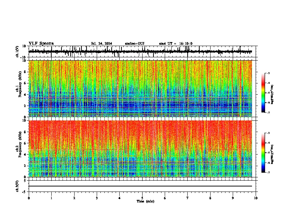Click the "VLF Spectra" plot title
This screenshot has width=288, height=222.
[x=41, y=44]
